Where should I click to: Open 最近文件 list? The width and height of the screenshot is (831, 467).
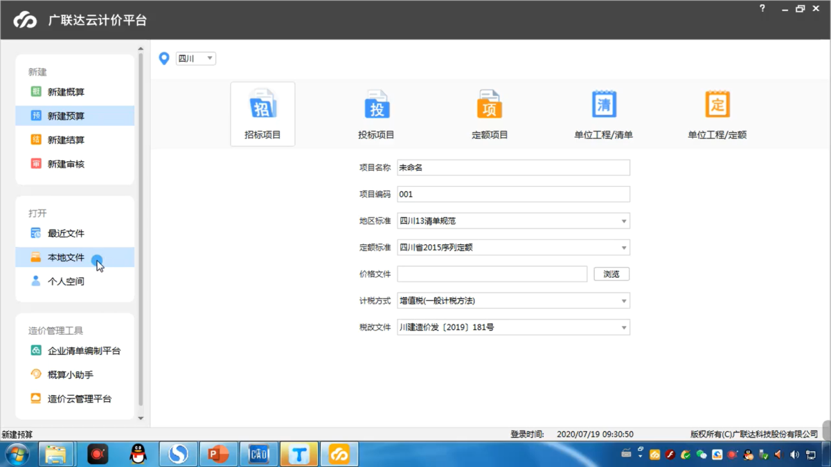coord(75,233)
